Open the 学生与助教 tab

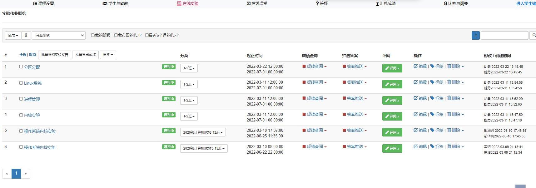pyautogui.click(x=115, y=3)
